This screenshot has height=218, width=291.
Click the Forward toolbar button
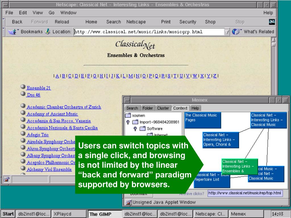click(39, 22)
